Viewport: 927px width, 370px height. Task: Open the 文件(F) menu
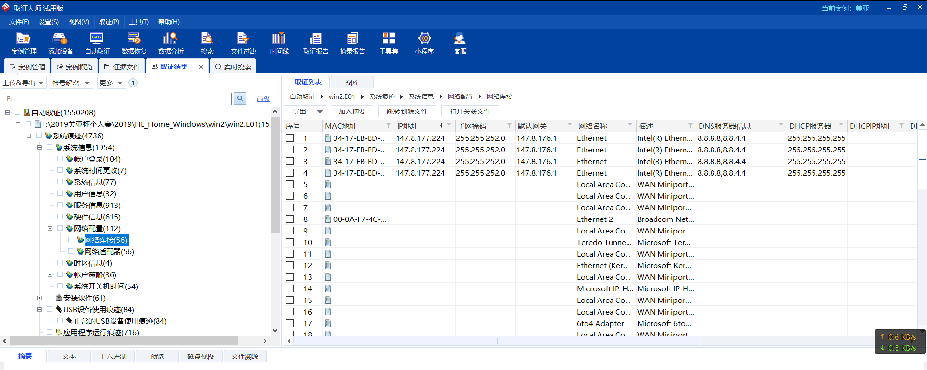point(19,22)
